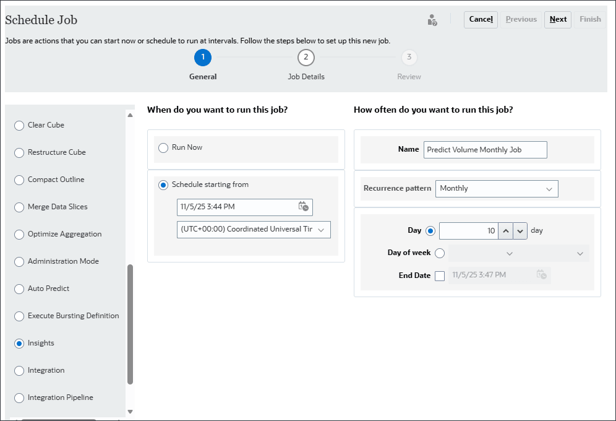This screenshot has width=616, height=421.
Task: Select the Integration Pipeline radio button
Action: (19, 398)
